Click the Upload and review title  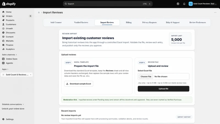pyautogui.click(x=158, y=66)
